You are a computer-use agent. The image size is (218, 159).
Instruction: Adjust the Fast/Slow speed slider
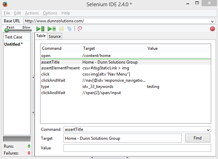click(x=7, y=30)
